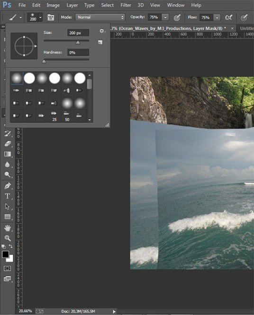The width and height of the screenshot is (254, 315).
Task: Select the Eraser tool
Action: coord(8,144)
